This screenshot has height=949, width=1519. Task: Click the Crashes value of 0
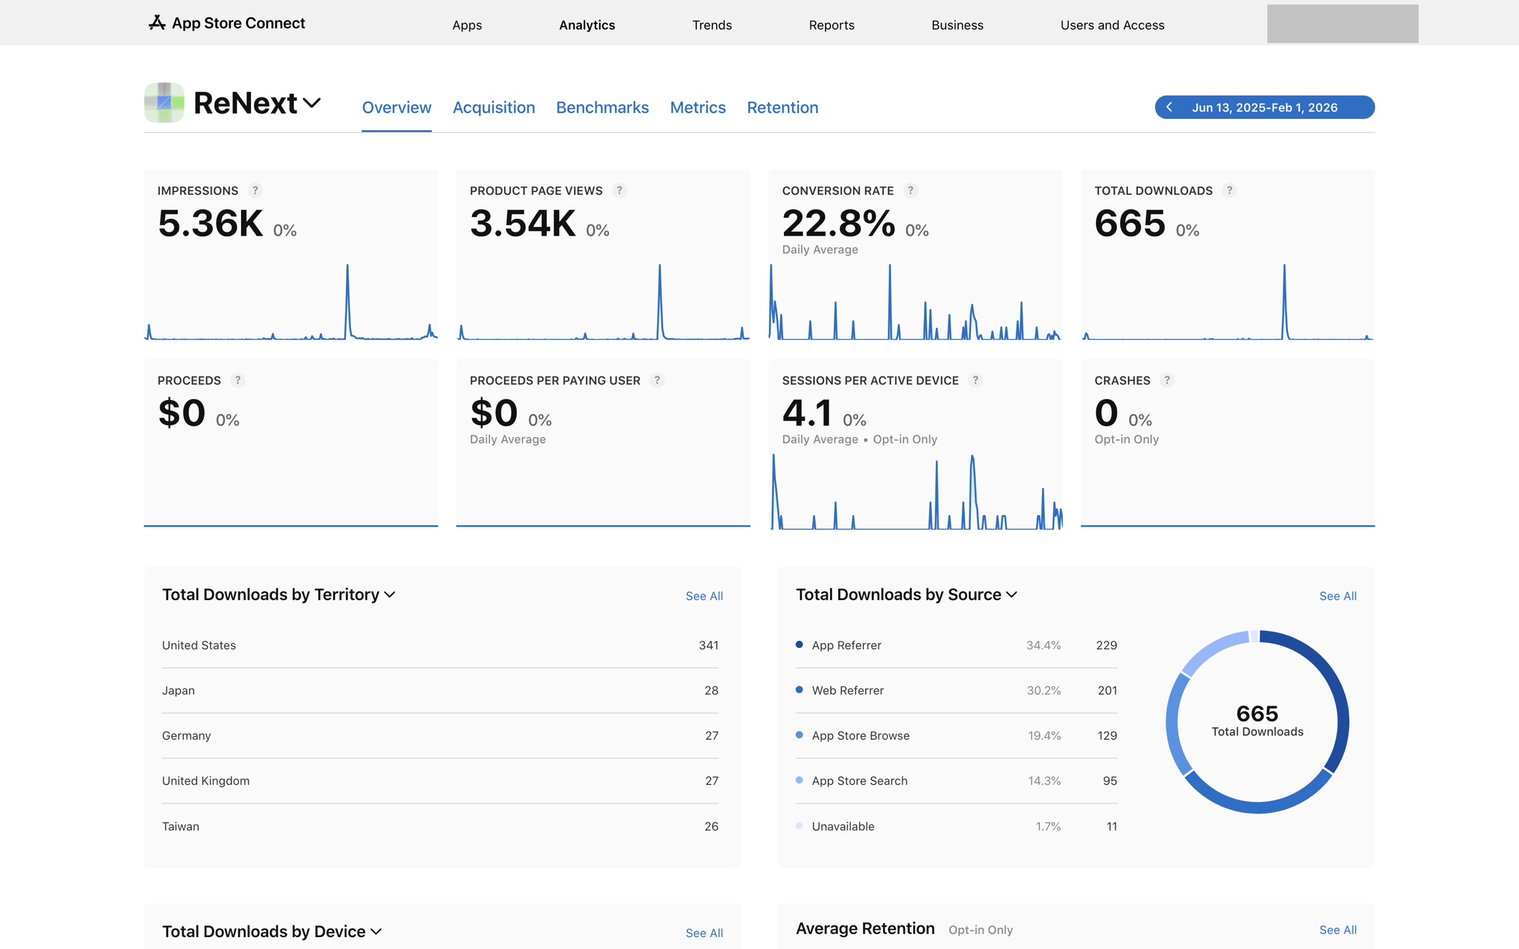(x=1106, y=413)
